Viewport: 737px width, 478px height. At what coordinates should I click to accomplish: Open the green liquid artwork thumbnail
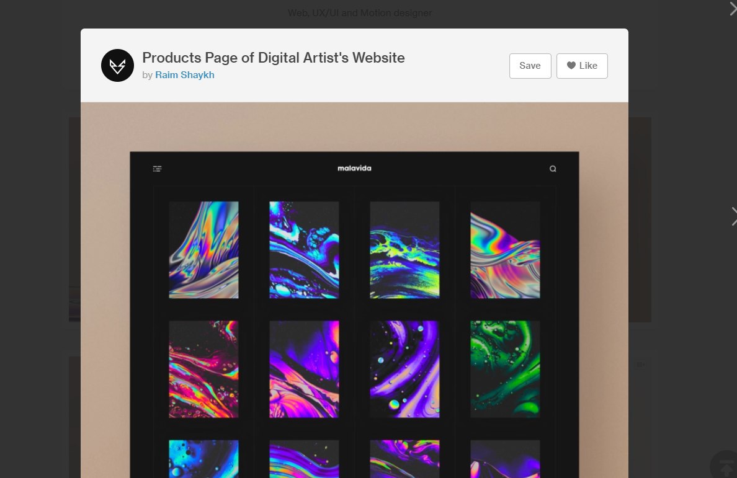pos(505,369)
